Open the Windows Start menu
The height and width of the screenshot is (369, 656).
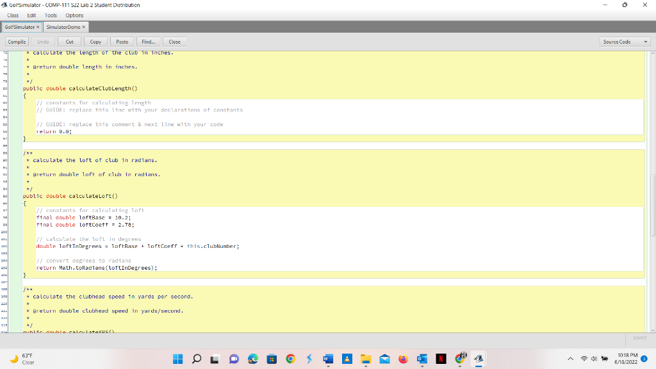pos(178,359)
